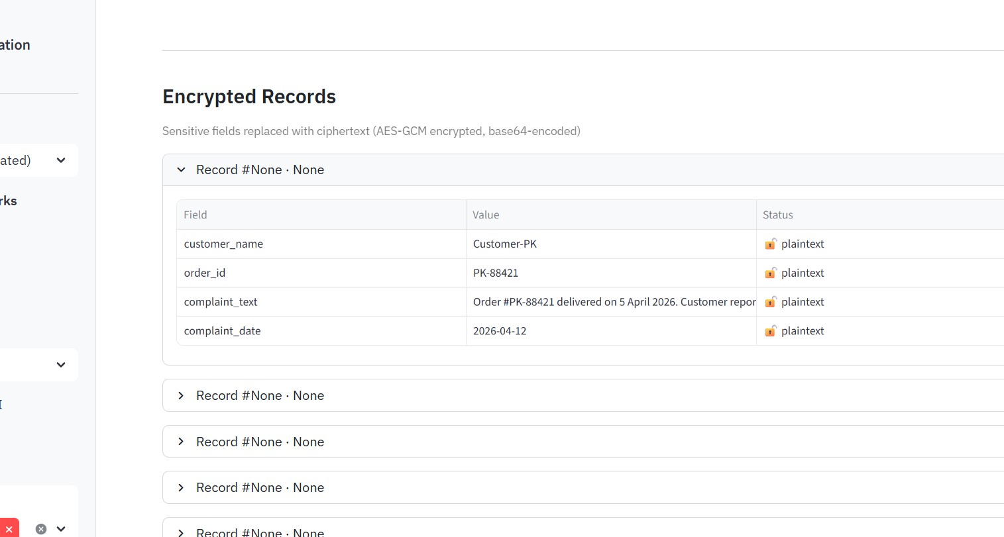Viewport: 1004px width, 537px height.
Task: Click the Encrypted Records heading
Action: click(x=249, y=97)
